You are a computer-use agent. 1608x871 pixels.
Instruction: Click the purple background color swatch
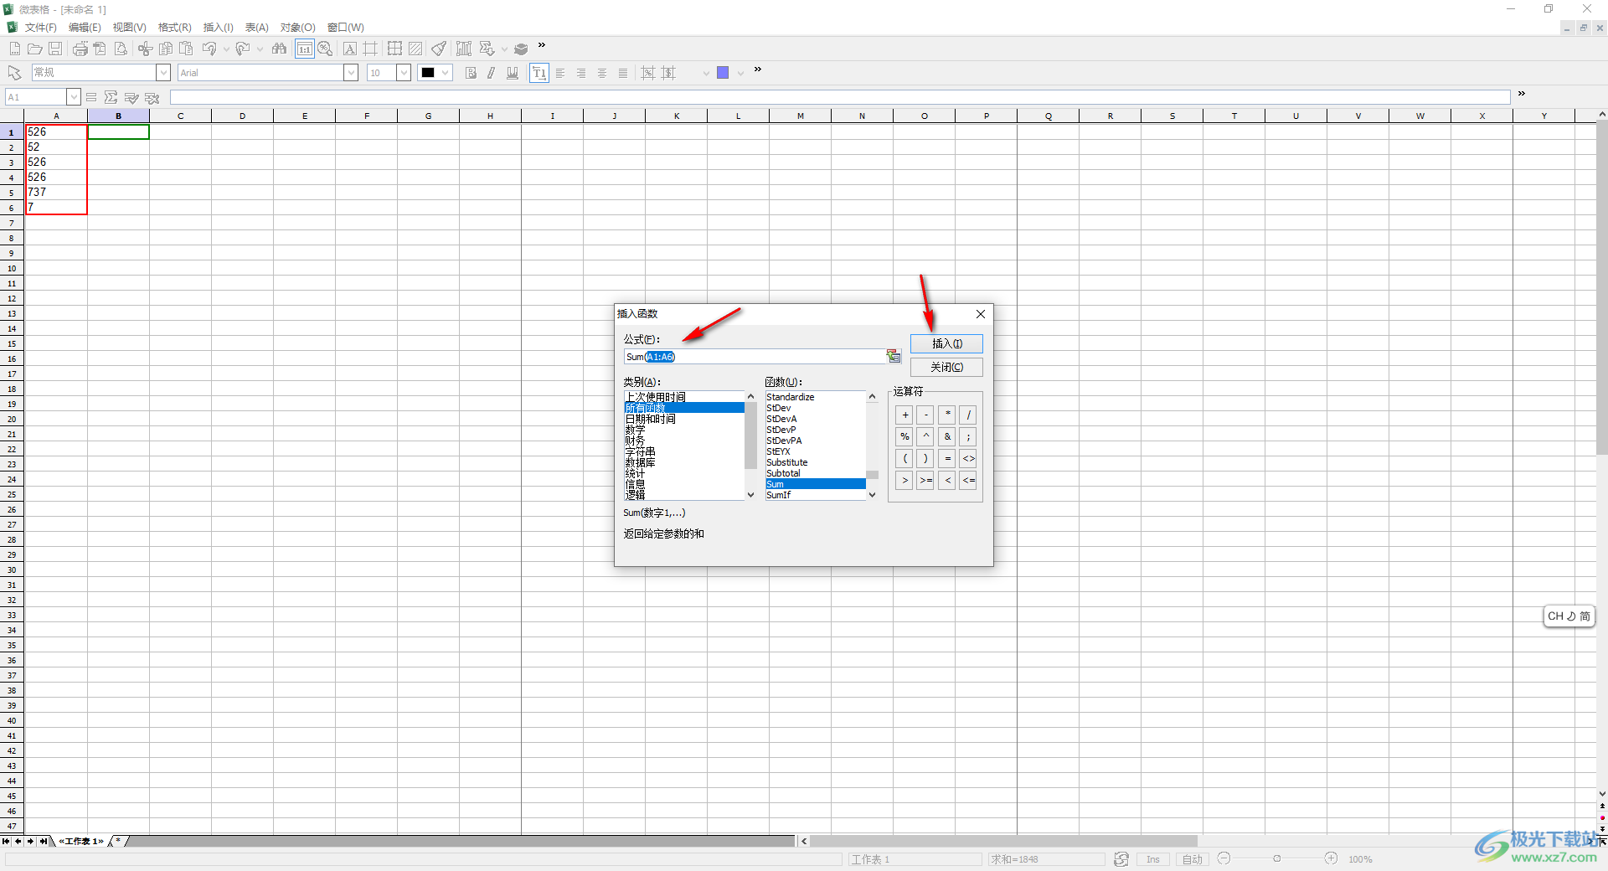723,73
